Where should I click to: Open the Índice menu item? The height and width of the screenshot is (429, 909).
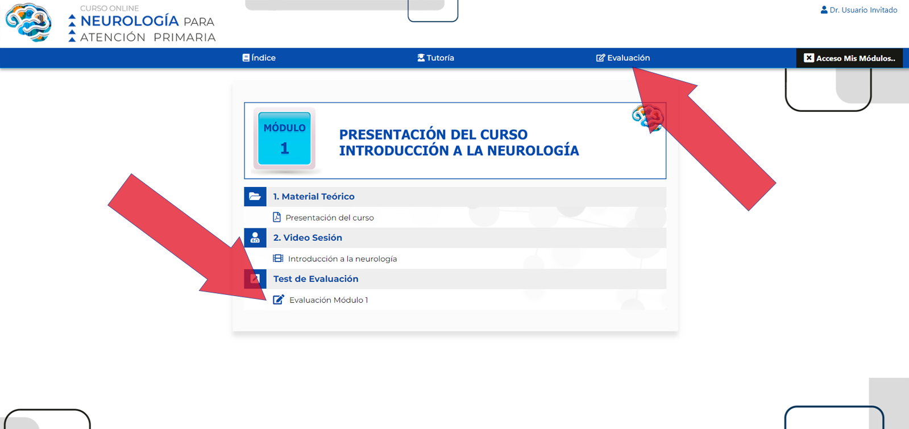[263, 58]
